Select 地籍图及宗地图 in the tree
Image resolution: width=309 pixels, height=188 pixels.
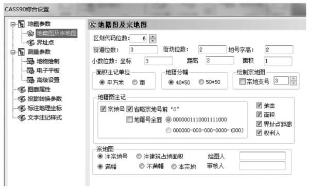[x=56, y=33]
